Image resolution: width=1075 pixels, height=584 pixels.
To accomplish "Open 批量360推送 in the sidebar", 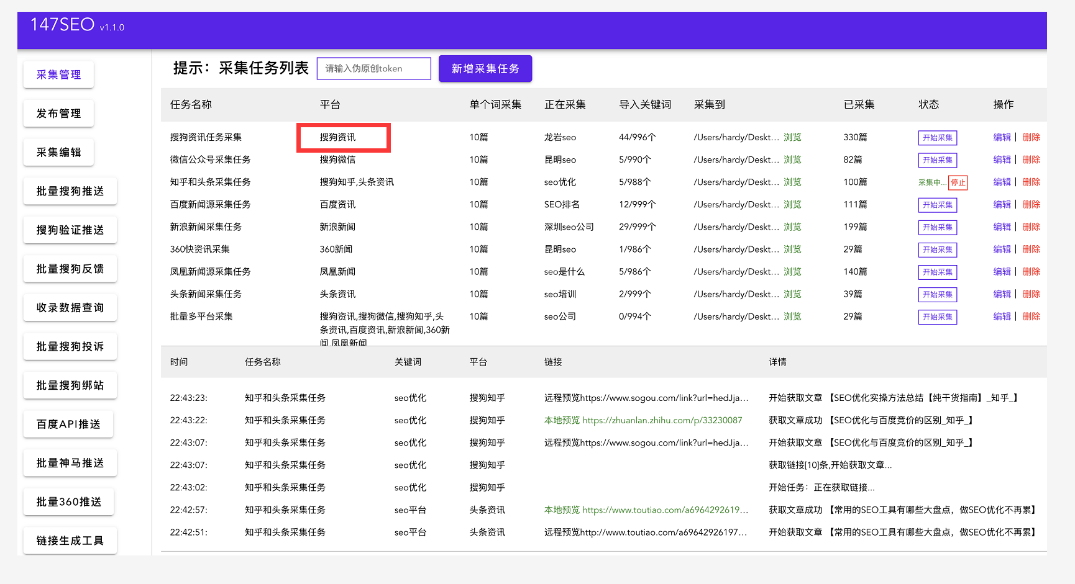I will 68,501.
